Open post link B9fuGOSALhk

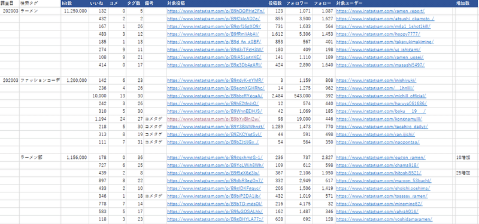(x=215, y=211)
